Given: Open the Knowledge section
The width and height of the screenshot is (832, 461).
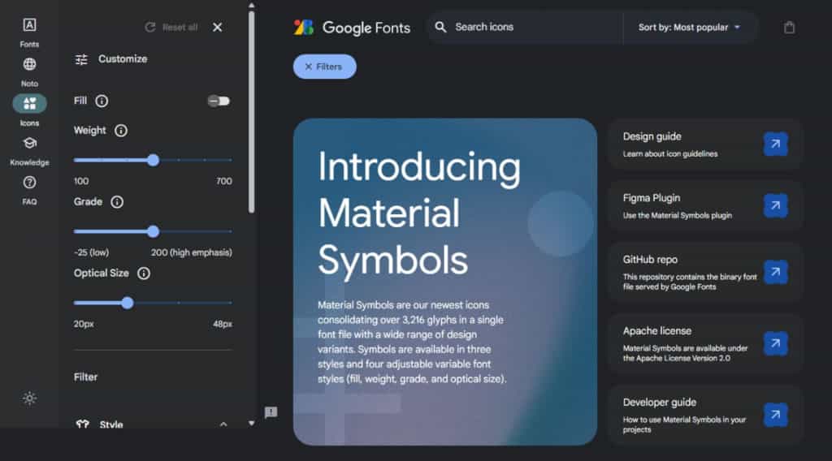Looking at the screenshot, I should click(x=29, y=149).
